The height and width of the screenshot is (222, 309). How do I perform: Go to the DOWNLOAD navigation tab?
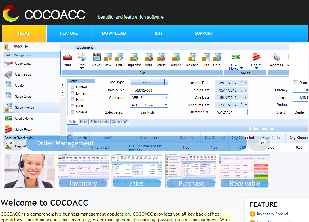click(114, 33)
